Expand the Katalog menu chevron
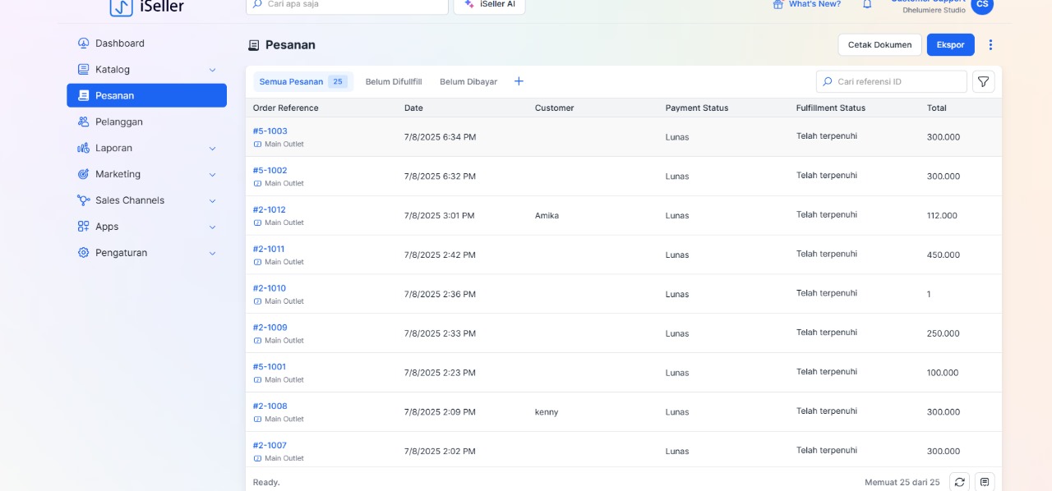 tap(212, 70)
